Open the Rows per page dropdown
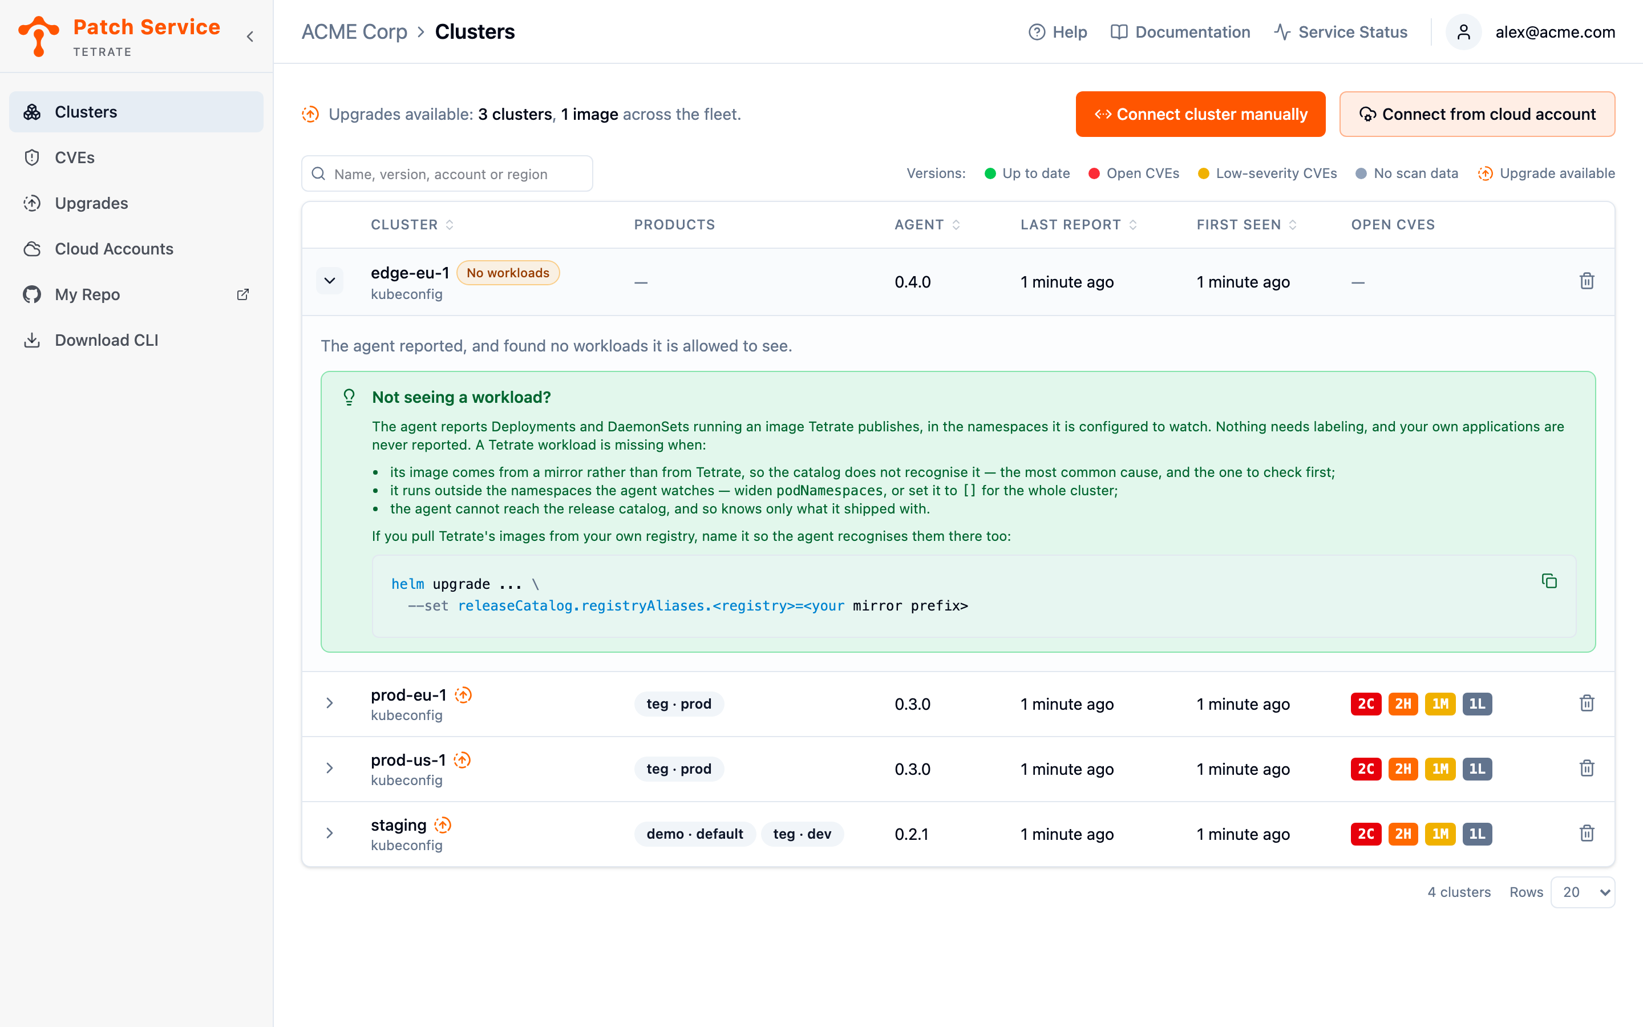 pyautogui.click(x=1583, y=892)
